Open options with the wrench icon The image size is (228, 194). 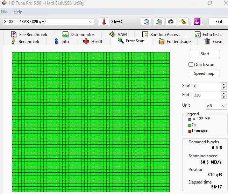(x=183, y=22)
